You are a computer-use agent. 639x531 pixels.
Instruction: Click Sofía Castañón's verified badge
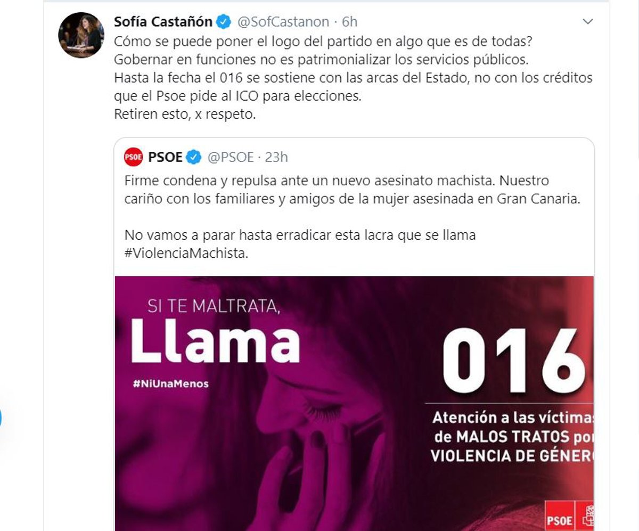click(224, 22)
